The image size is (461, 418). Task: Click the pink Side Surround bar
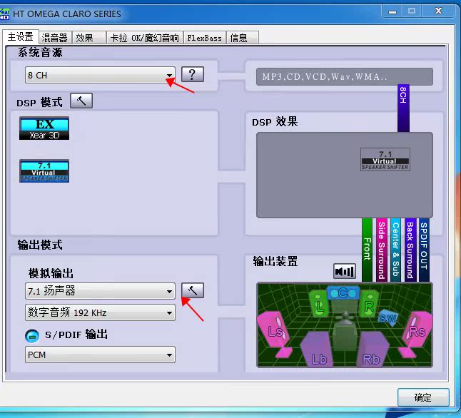pos(382,250)
